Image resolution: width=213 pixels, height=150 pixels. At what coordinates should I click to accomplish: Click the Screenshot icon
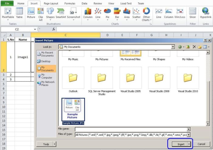[x=73, y=13]
